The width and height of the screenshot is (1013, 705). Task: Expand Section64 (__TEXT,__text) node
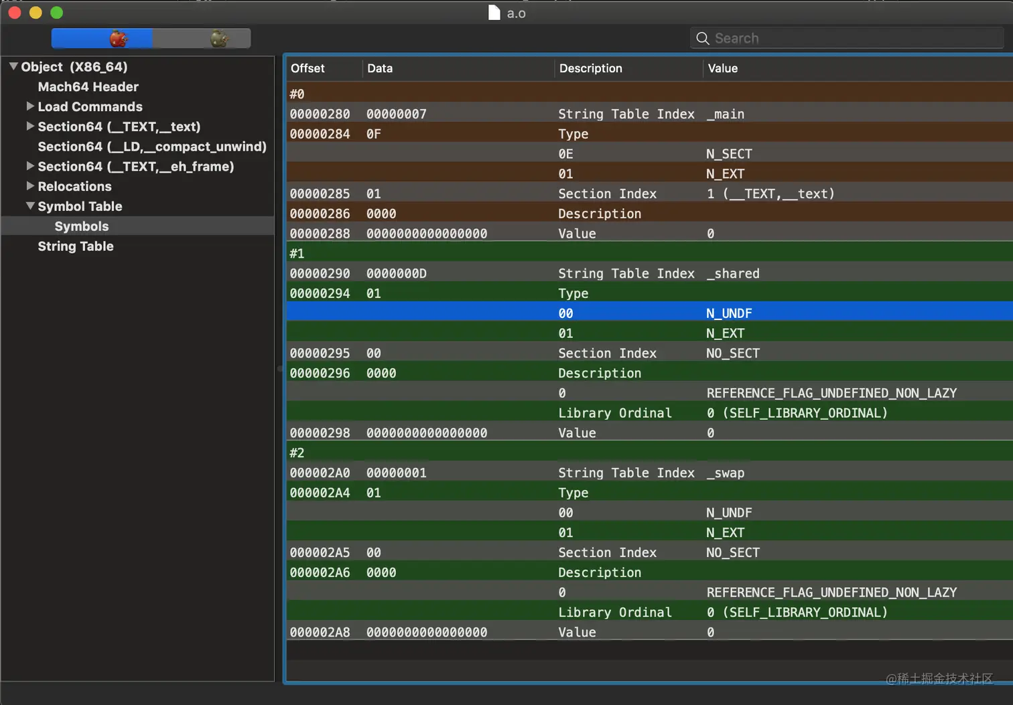pos(30,126)
